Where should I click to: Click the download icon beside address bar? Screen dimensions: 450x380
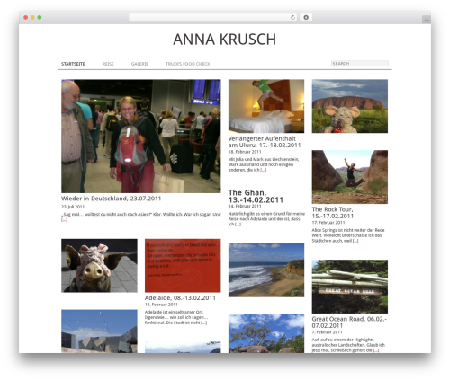click(306, 18)
